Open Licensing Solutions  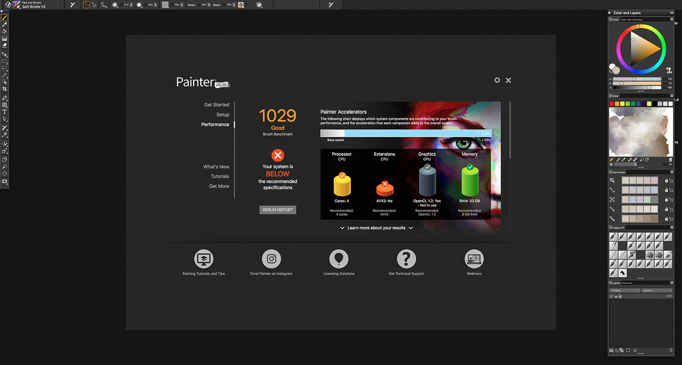point(339,259)
